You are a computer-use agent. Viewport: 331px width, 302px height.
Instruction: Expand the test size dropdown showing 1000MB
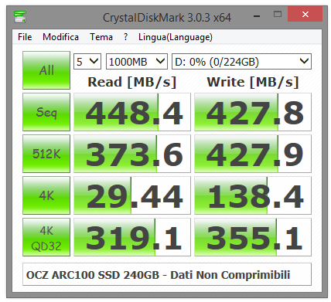pyautogui.click(x=137, y=62)
